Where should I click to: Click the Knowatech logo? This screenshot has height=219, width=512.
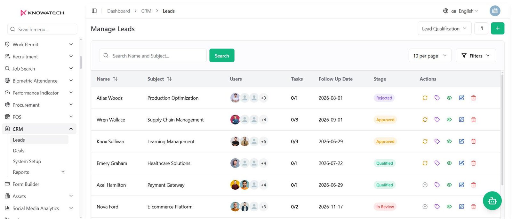[42, 13]
